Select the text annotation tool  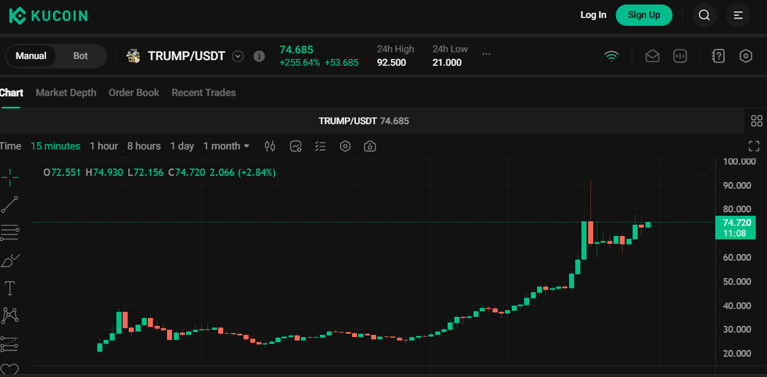[10, 288]
